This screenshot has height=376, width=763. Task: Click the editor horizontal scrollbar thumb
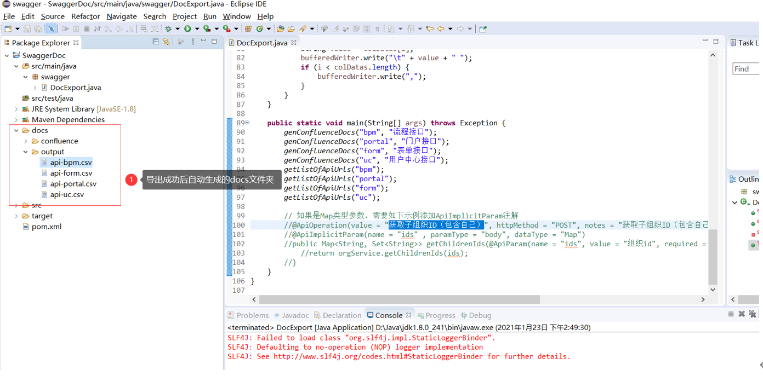click(399, 299)
